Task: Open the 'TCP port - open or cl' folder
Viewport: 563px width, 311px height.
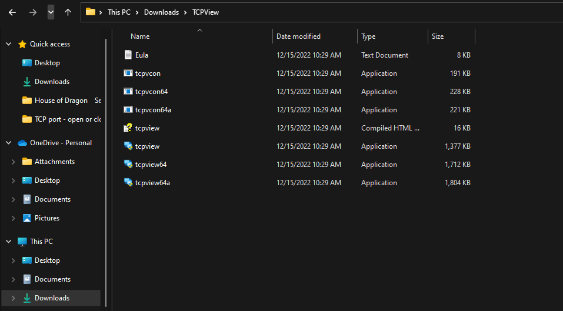Action: (68, 119)
